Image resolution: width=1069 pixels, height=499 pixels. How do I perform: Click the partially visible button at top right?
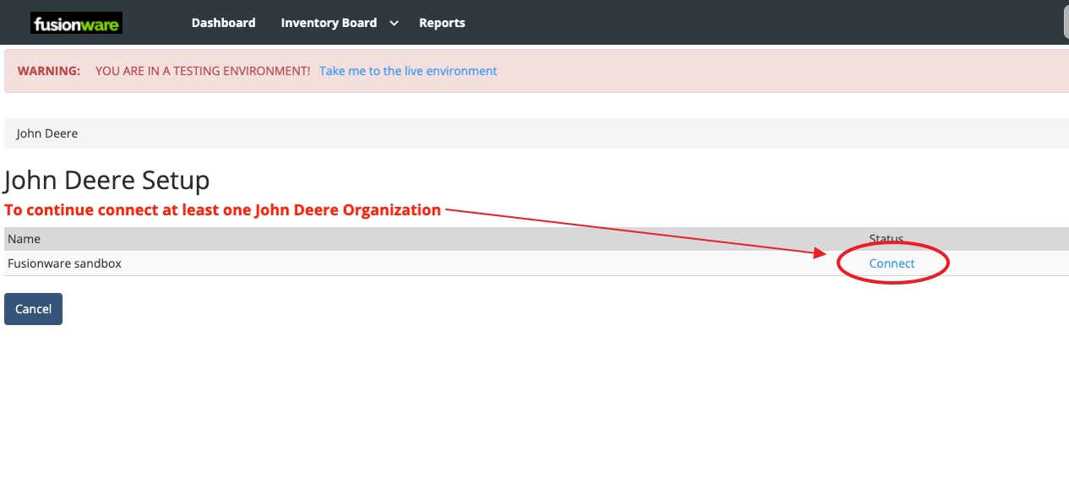(x=1065, y=23)
